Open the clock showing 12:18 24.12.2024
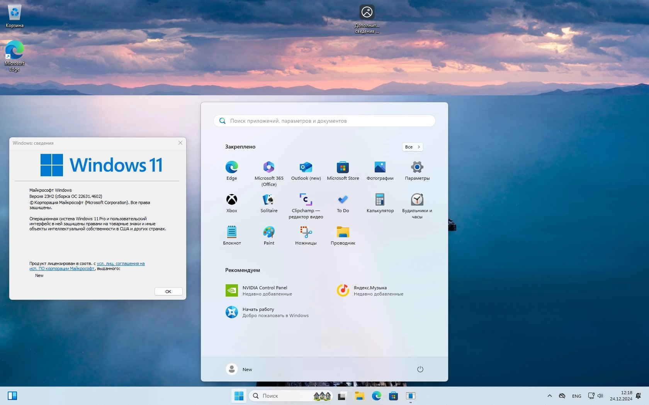649x405 pixels. [621, 396]
